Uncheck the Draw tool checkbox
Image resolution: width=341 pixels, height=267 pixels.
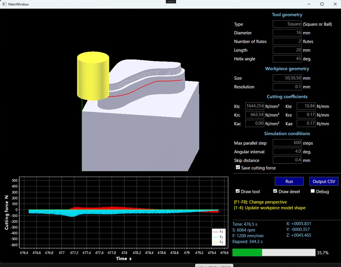(238, 191)
